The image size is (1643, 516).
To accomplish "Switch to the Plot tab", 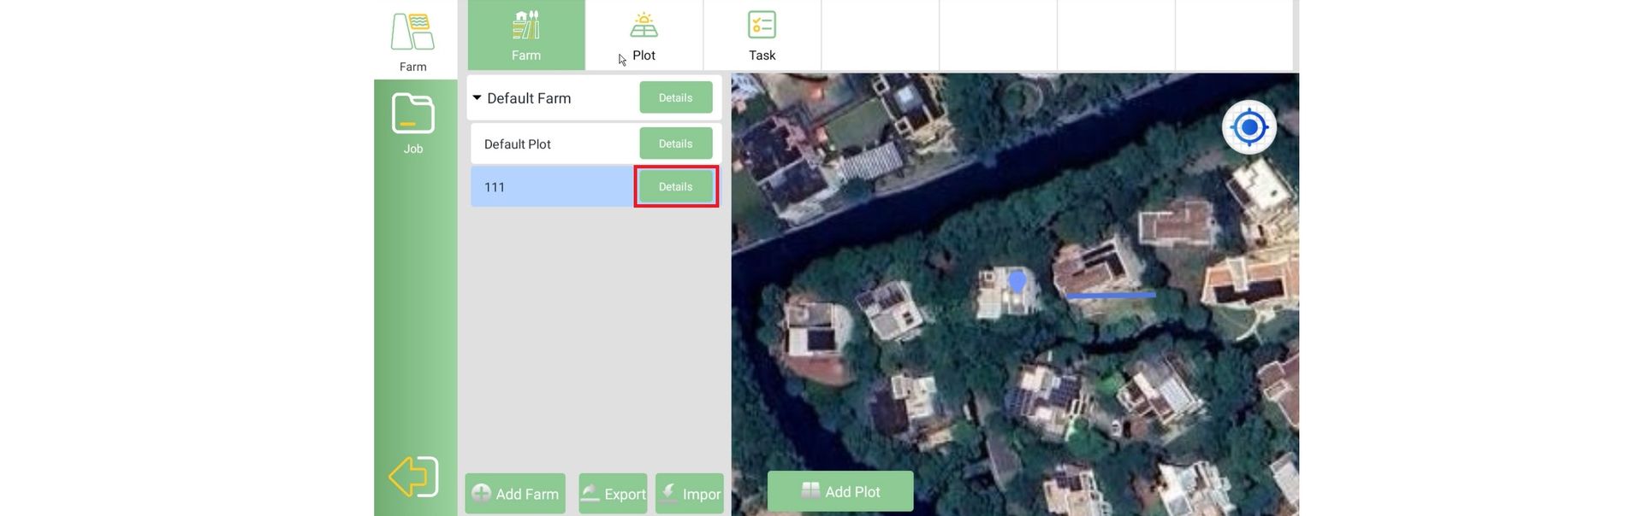I will point(644,36).
